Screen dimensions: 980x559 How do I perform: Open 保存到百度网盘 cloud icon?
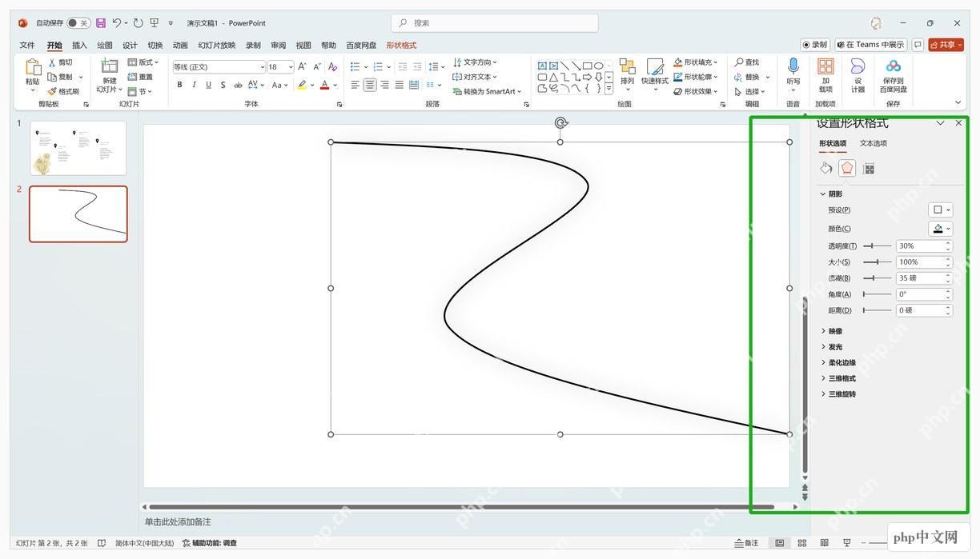coord(893,74)
